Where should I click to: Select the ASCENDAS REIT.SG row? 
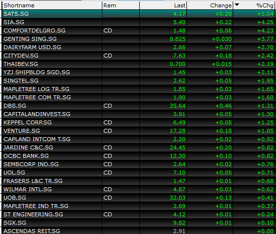point(138,231)
